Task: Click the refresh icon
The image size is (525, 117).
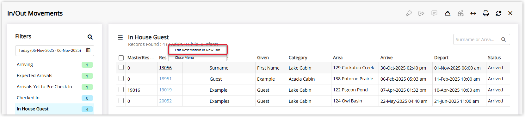Action: click(498, 13)
